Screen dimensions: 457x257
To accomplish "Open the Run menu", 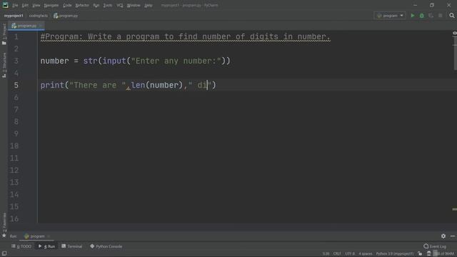I will 96,5.
